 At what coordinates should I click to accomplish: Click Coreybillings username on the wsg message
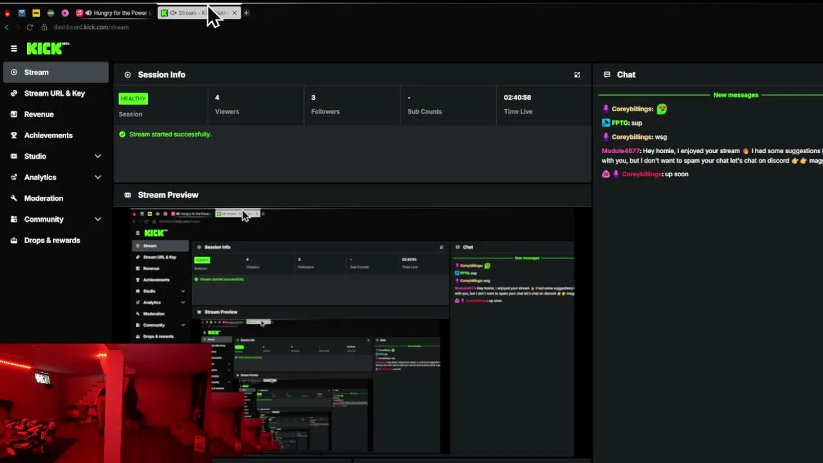633,137
